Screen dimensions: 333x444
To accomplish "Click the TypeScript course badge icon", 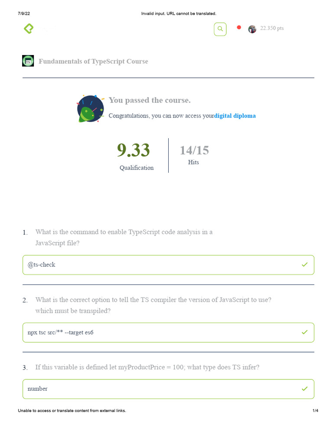I will [x=28, y=61].
